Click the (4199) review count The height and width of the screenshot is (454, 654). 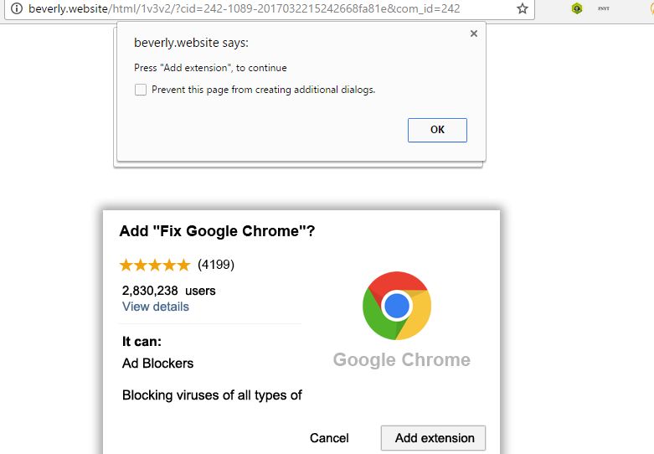(216, 266)
